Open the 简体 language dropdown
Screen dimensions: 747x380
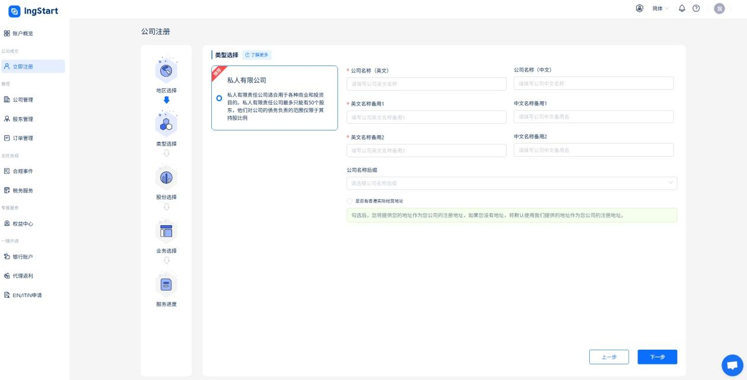(661, 8)
